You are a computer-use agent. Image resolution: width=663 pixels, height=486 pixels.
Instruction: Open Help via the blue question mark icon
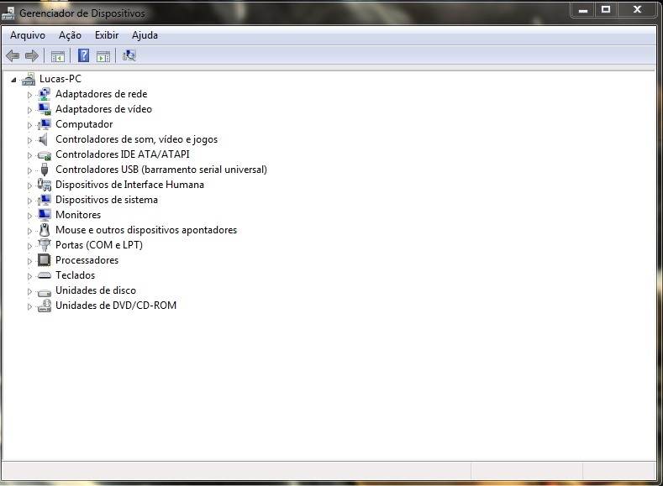tap(83, 56)
